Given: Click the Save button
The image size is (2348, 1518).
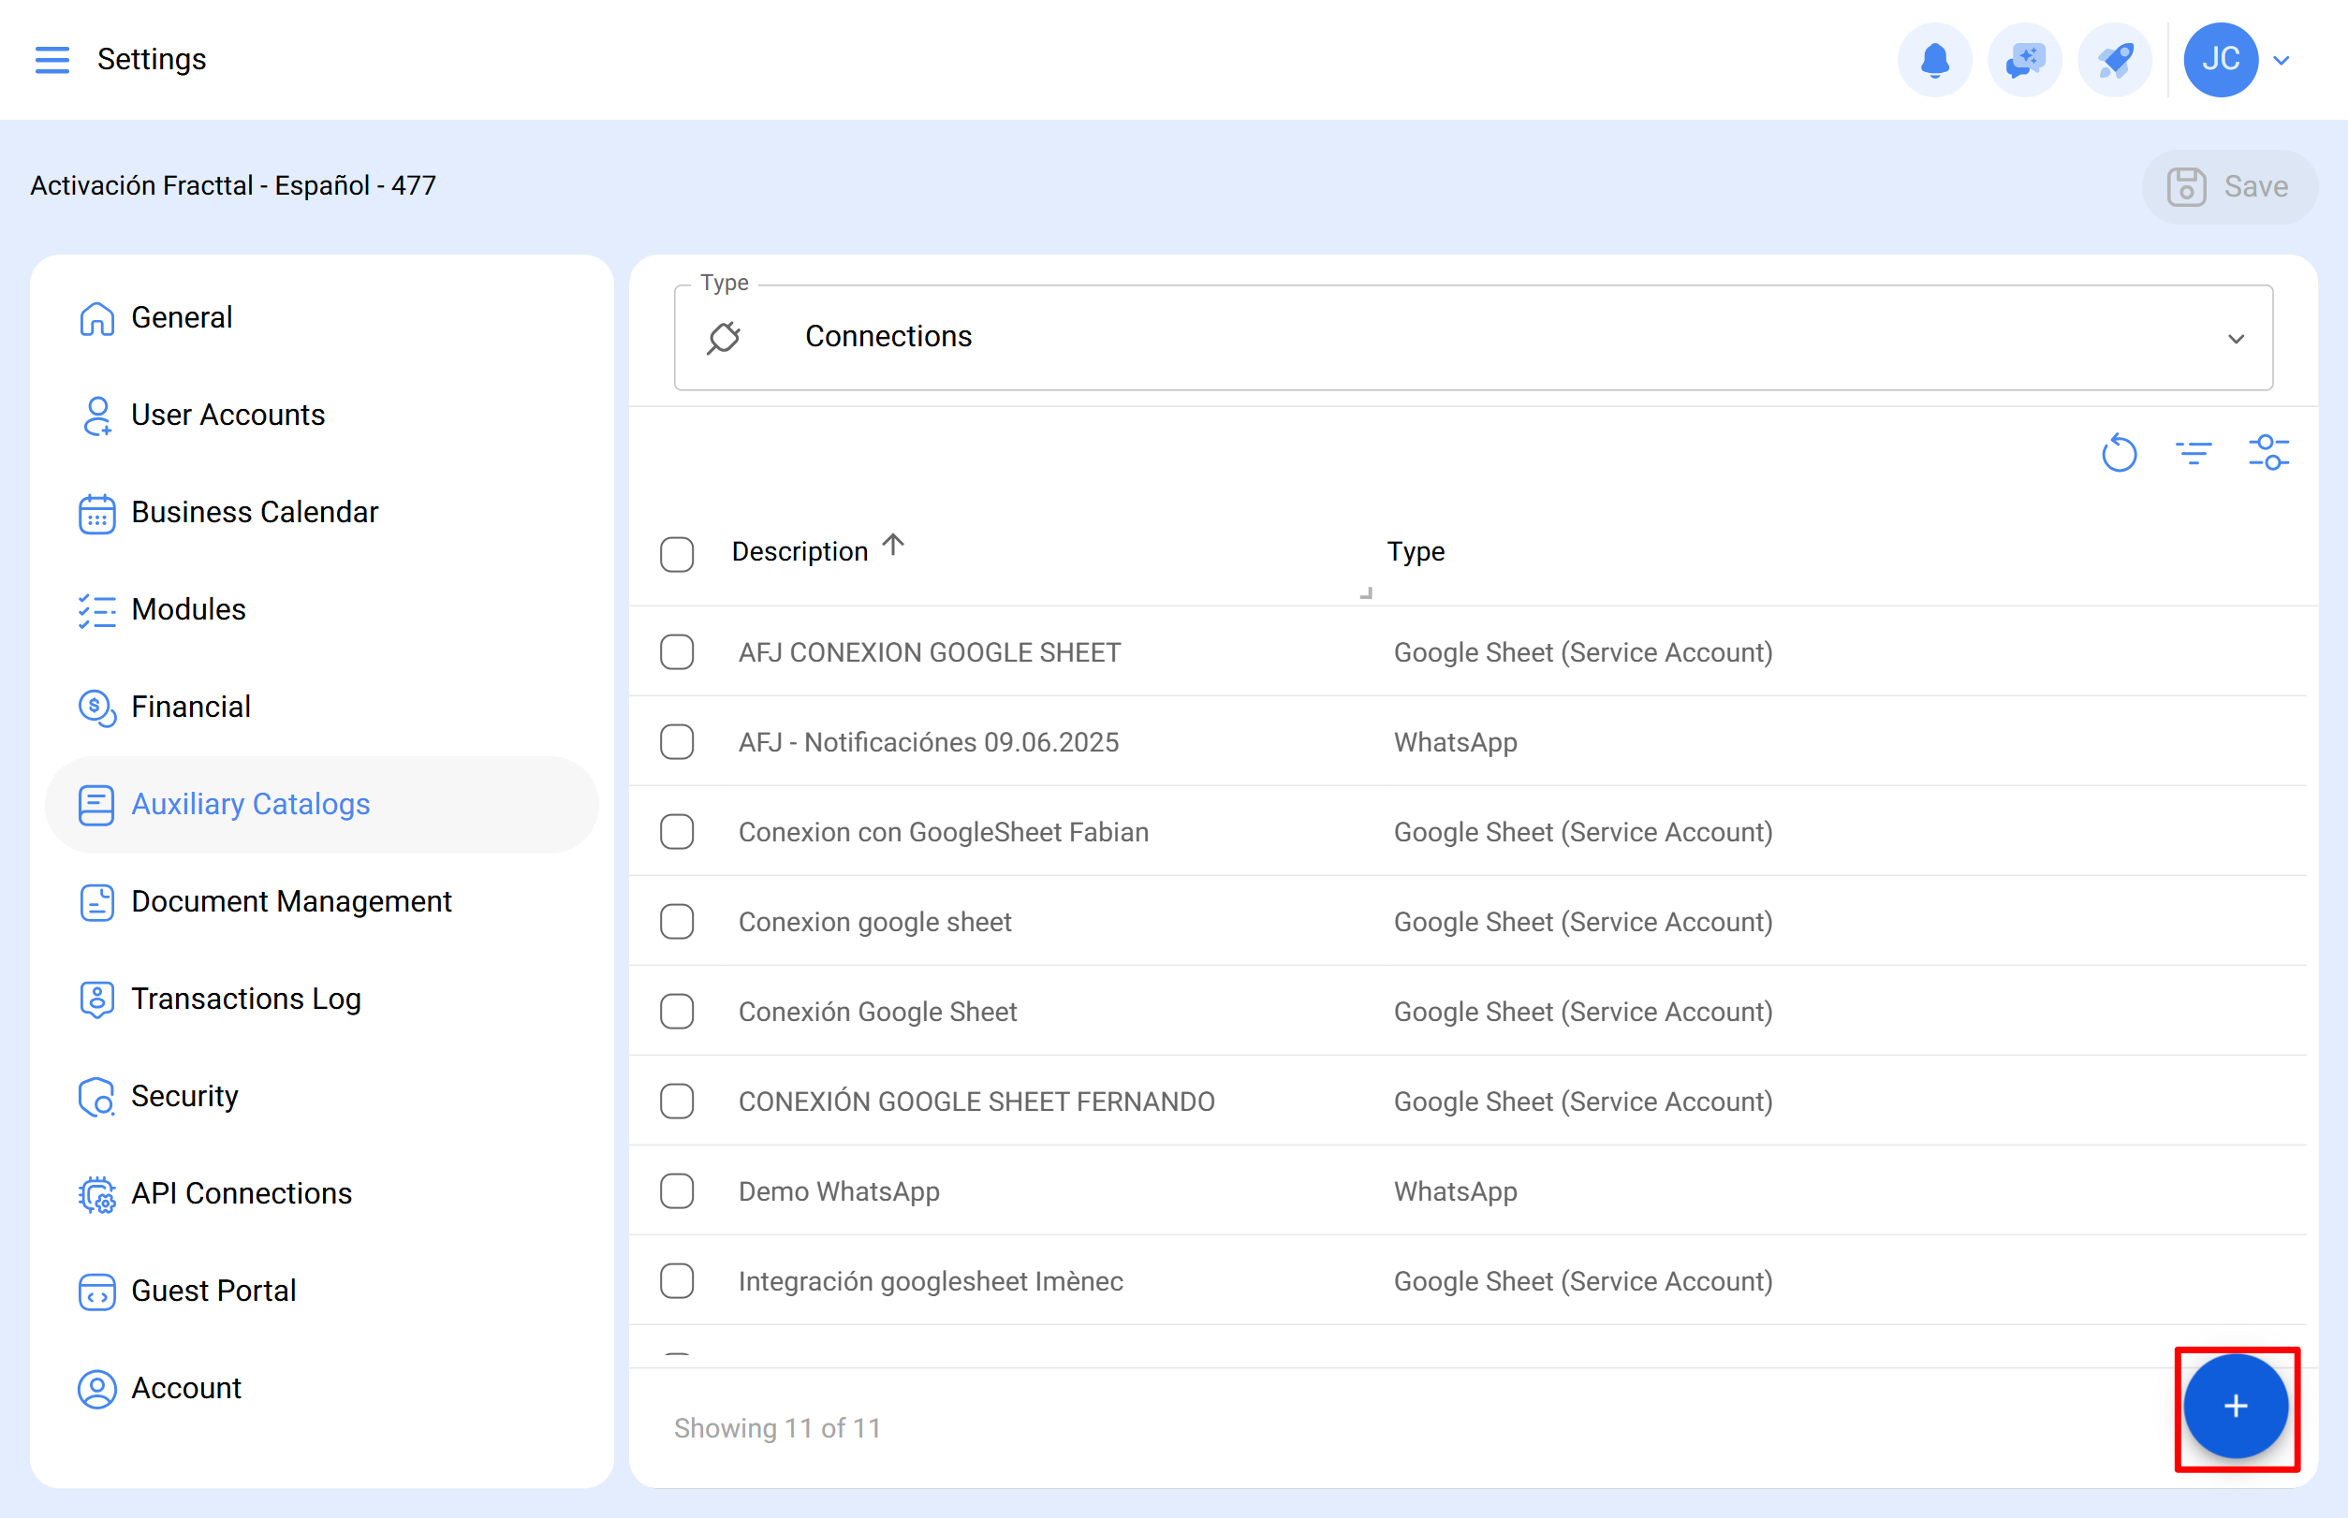Looking at the screenshot, I should click(2229, 186).
